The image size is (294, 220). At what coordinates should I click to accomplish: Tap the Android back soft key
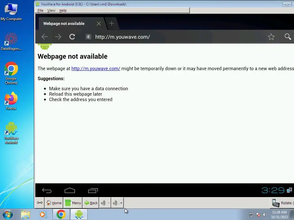click(x=47, y=190)
